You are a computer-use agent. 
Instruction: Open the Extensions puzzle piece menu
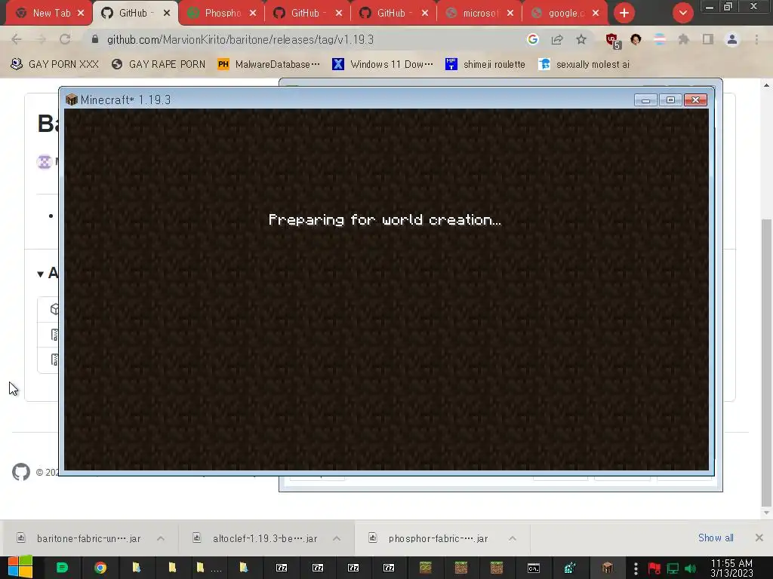tap(683, 39)
